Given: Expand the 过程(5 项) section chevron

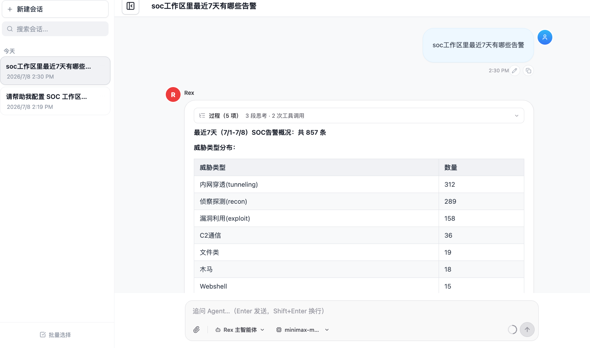Looking at the screenshot, I should [517, 116].
